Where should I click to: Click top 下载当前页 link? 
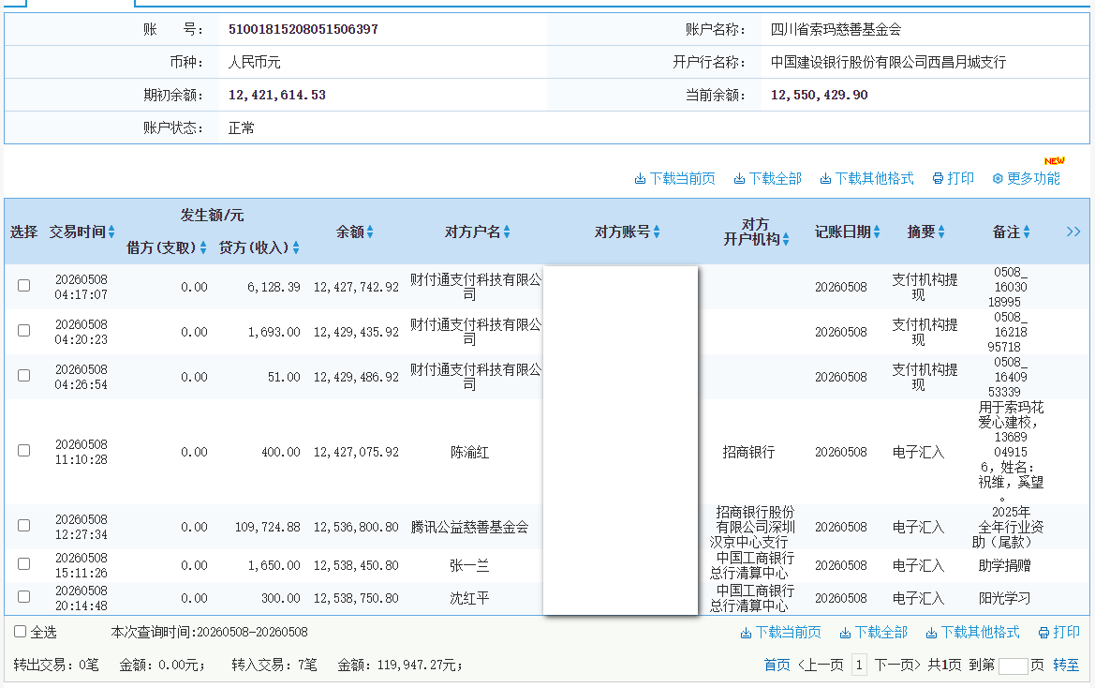[x=674, y=179]
